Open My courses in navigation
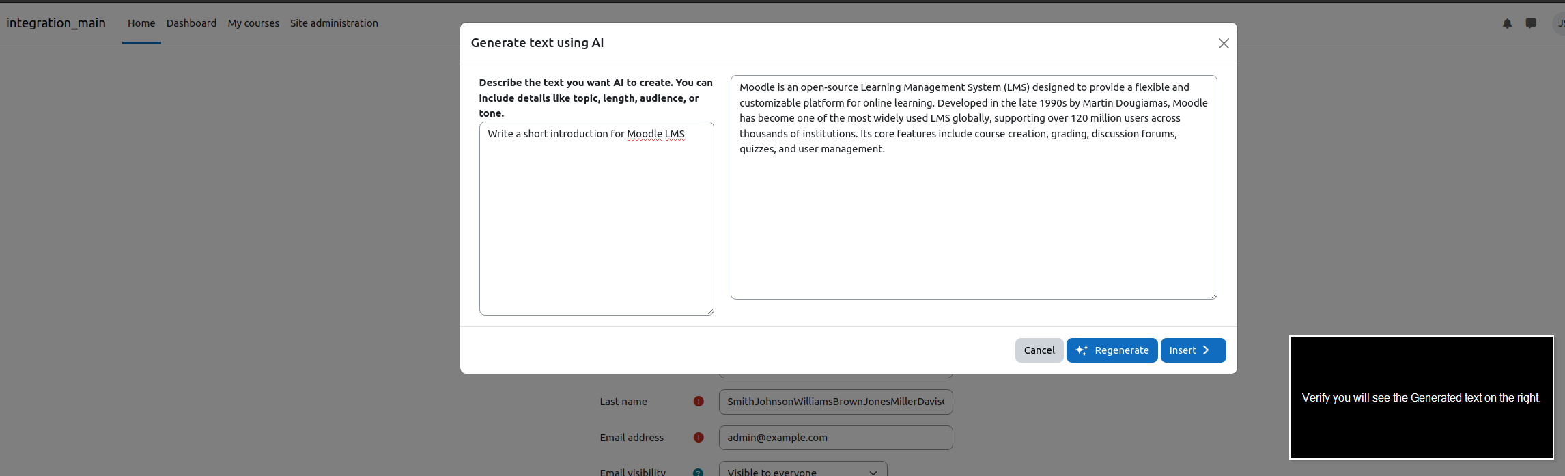 click(253, 23)
